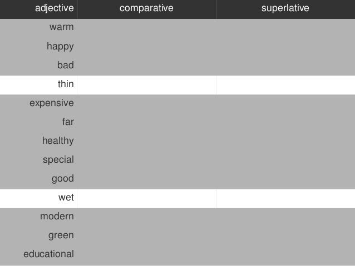Select the 'happy' adjective cell
Viewport: 355px width, 266px height.
click(x=60, y=46)
